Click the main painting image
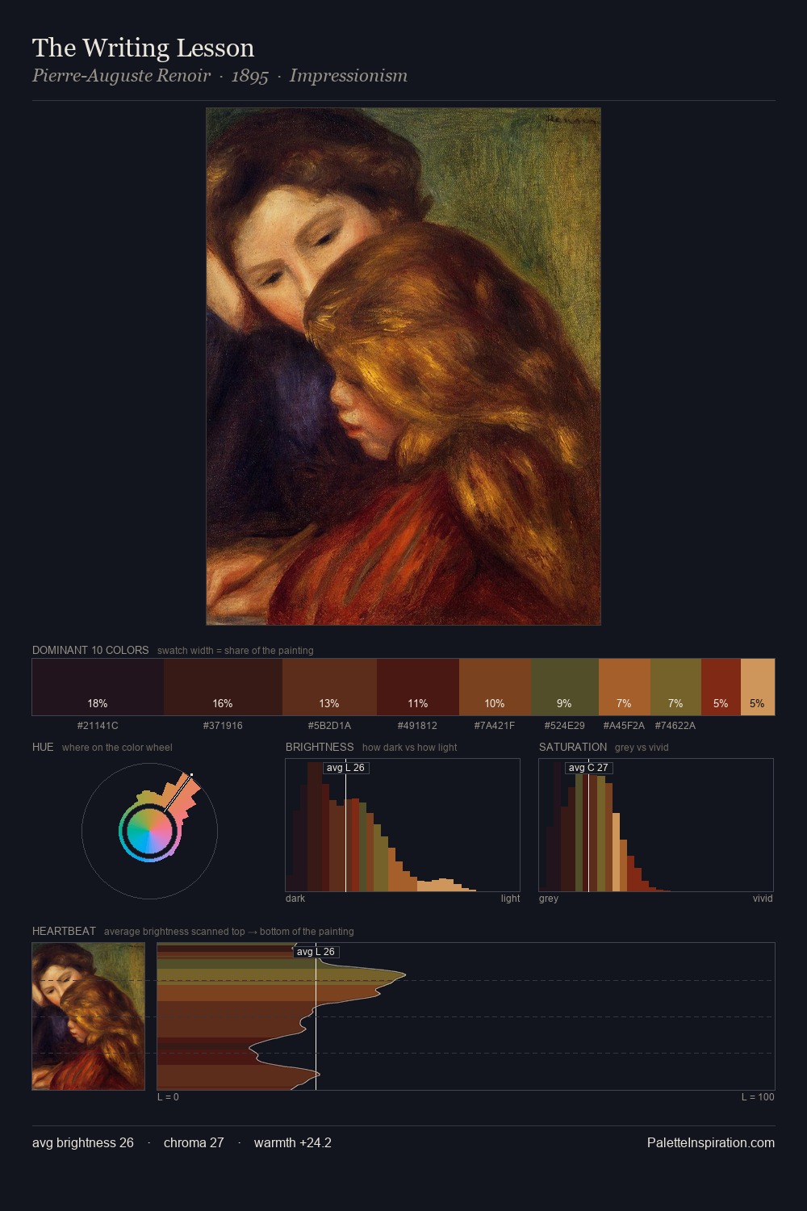Viewport: 807px width, 1211px height. (x=403, y=367)
